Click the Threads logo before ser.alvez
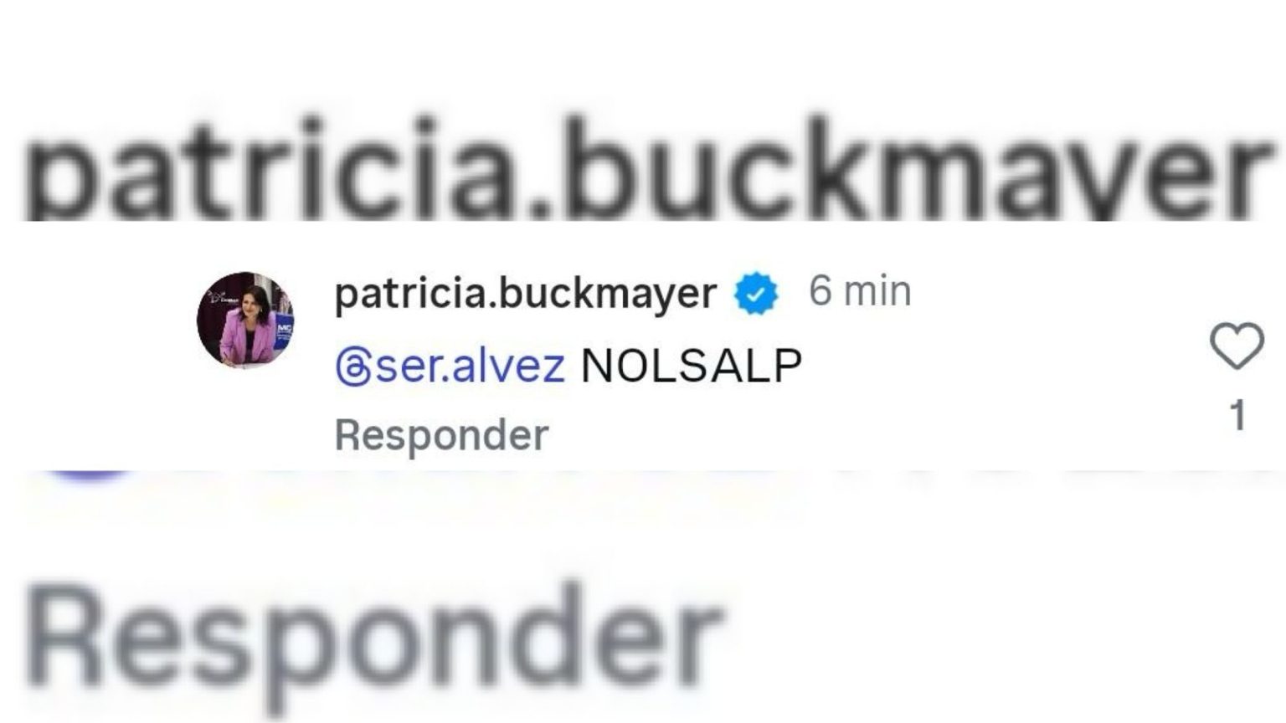This screenshot has height=723, width=1286. tap(352, 367)
